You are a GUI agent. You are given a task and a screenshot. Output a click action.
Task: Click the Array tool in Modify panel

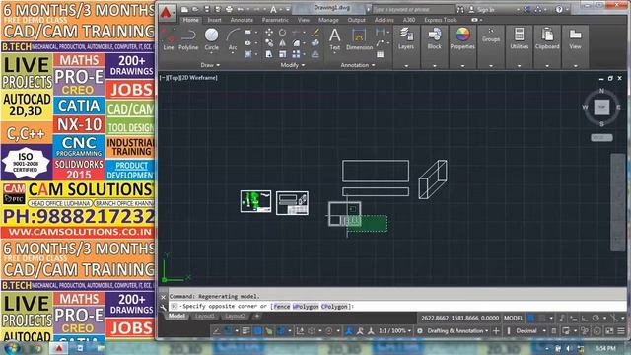pyautogui.click(x=296, y=54)
